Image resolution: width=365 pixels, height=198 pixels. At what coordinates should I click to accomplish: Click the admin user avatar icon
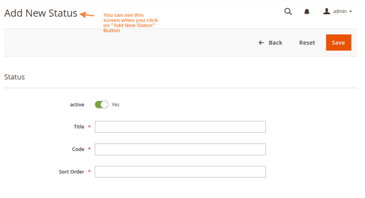327,11
